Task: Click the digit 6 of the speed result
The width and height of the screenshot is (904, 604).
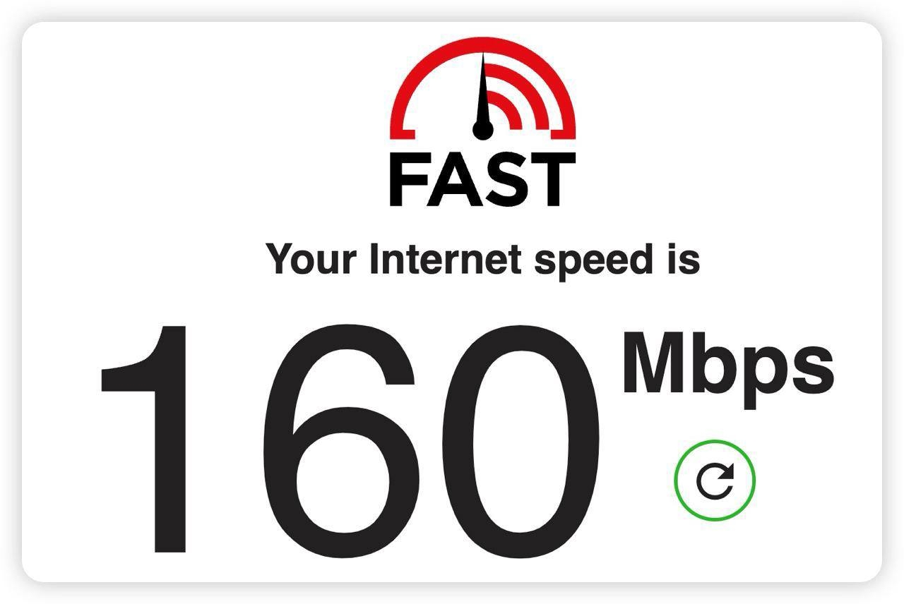Action: click(x=339, y=440)
